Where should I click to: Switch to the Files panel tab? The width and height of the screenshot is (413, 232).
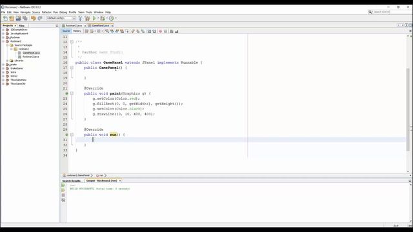(21, 26)
